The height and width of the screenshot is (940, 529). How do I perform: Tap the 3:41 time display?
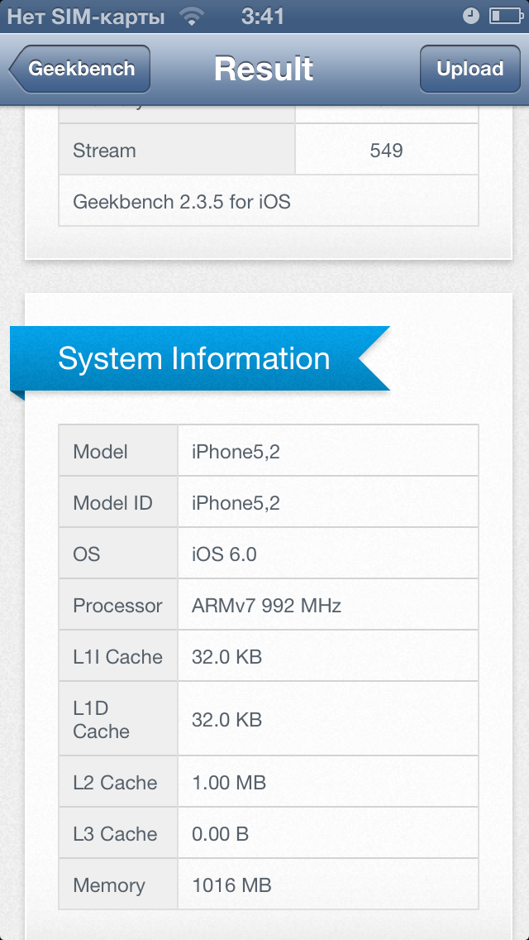(262, 17)
